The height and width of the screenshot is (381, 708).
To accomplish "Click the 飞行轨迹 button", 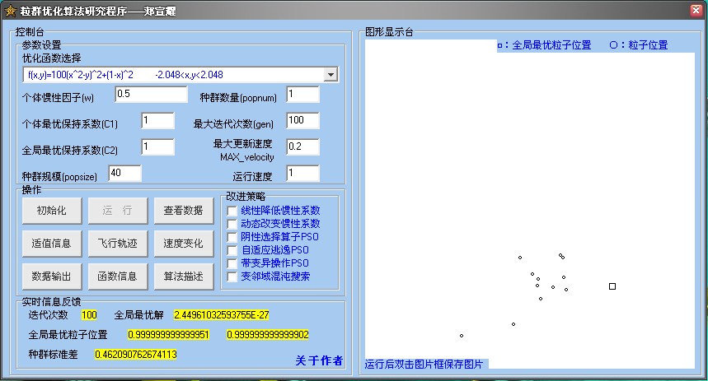I will [117, 244].
